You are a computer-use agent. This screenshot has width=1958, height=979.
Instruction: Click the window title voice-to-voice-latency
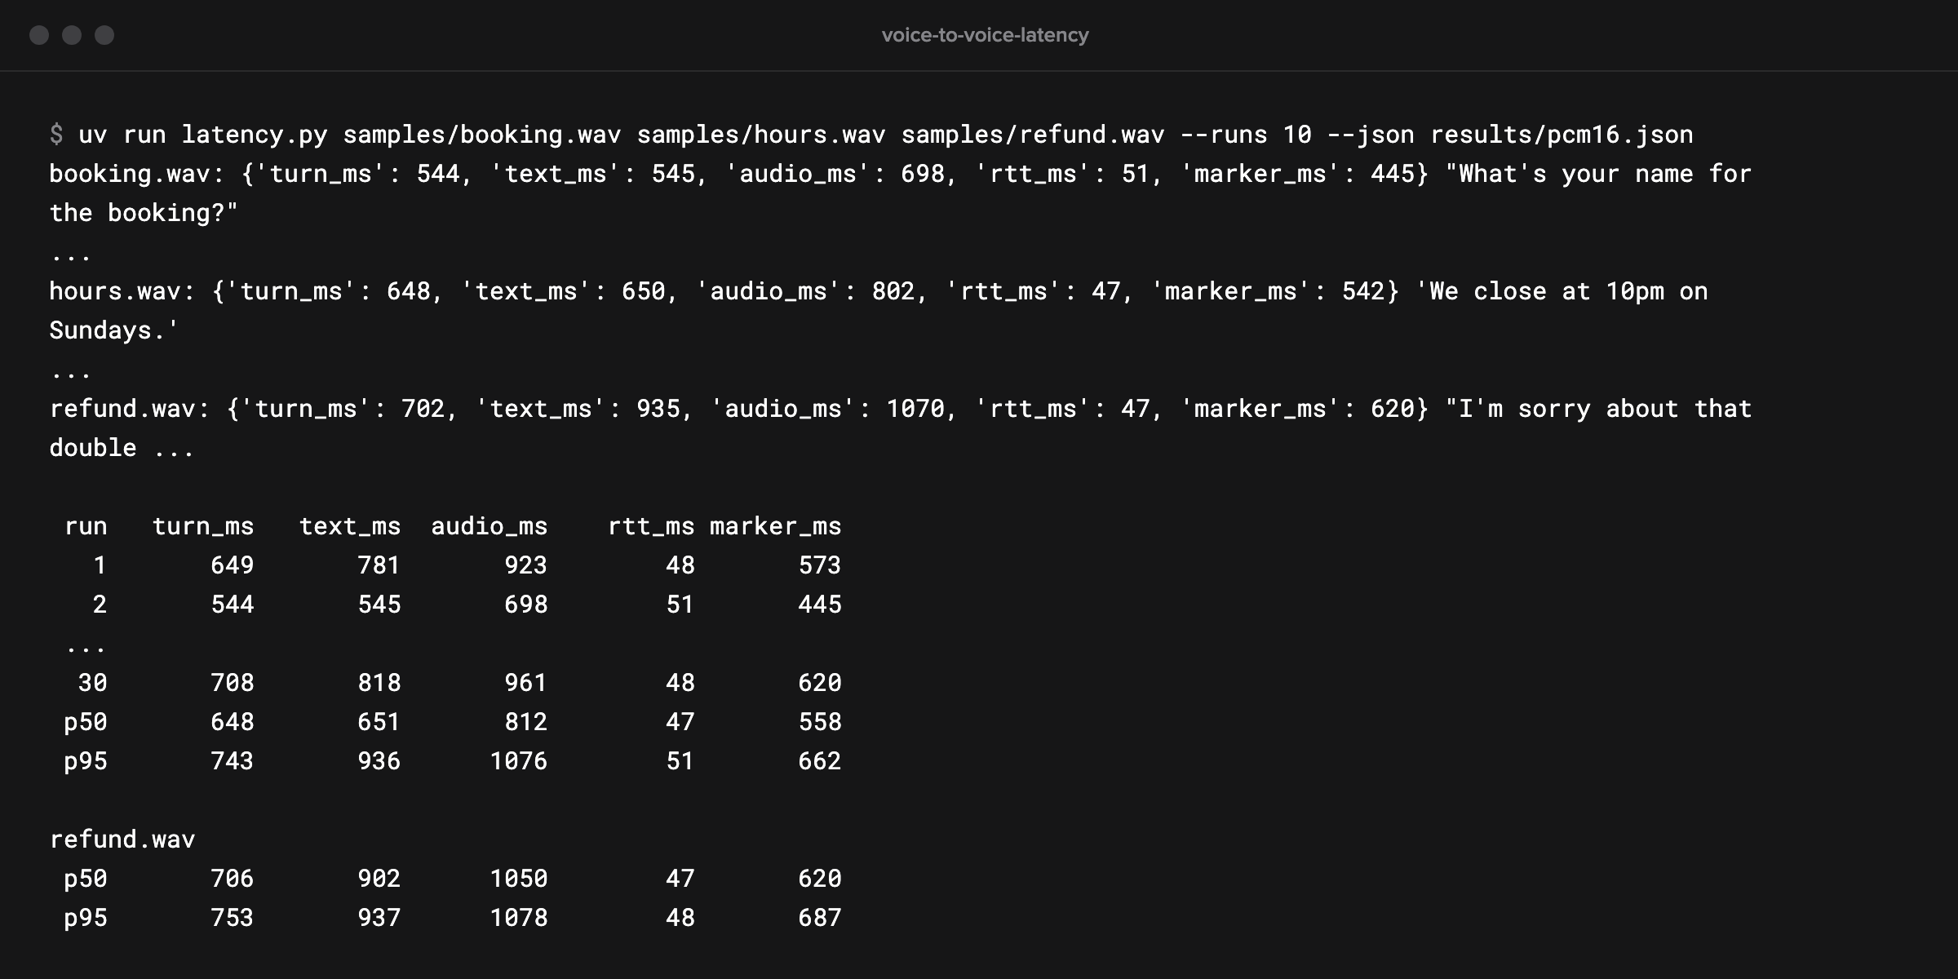point(985,35)
